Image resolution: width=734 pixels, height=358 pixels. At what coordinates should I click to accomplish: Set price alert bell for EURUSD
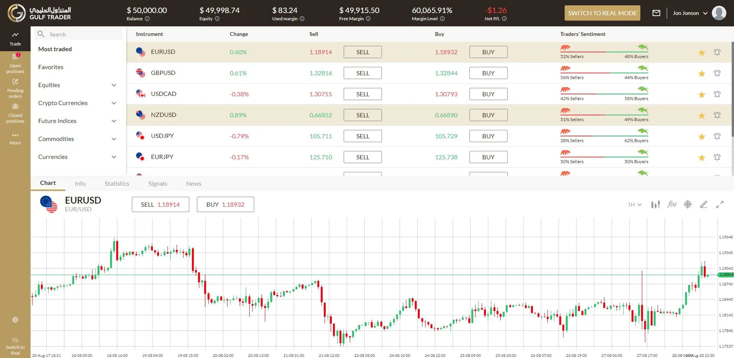pos(717,52)
